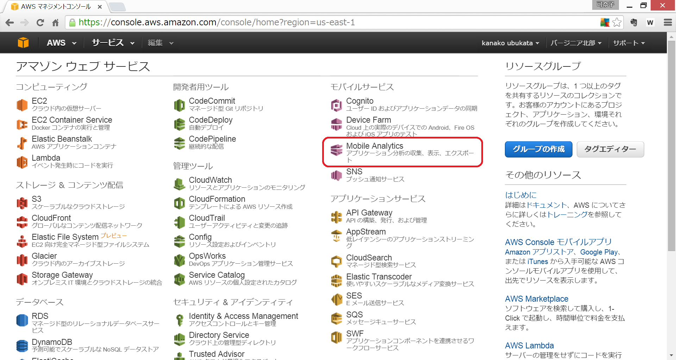This screenshot has height=360, width=676.
Task: Open the 編集 menu in the navbar
Action: 161,43
